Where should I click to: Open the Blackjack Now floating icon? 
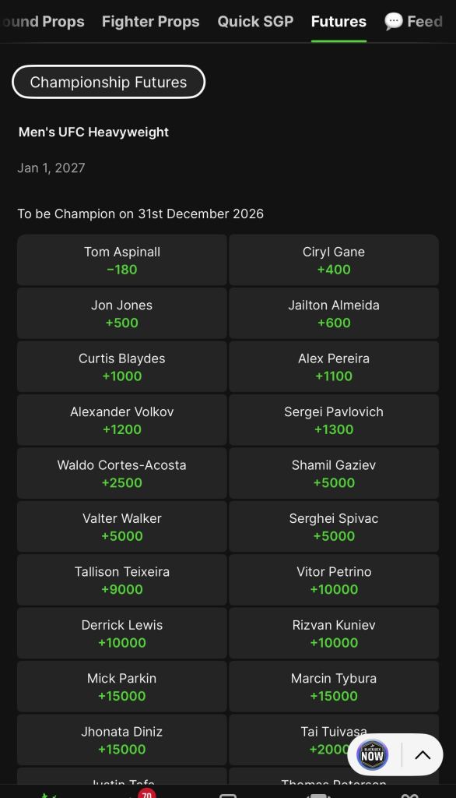(372, 754)
